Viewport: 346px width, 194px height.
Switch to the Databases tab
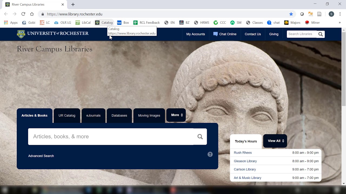coord(119,115)
